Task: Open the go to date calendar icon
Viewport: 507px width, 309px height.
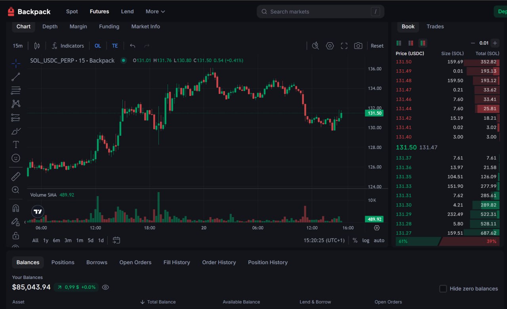Action: click(116, 240)
